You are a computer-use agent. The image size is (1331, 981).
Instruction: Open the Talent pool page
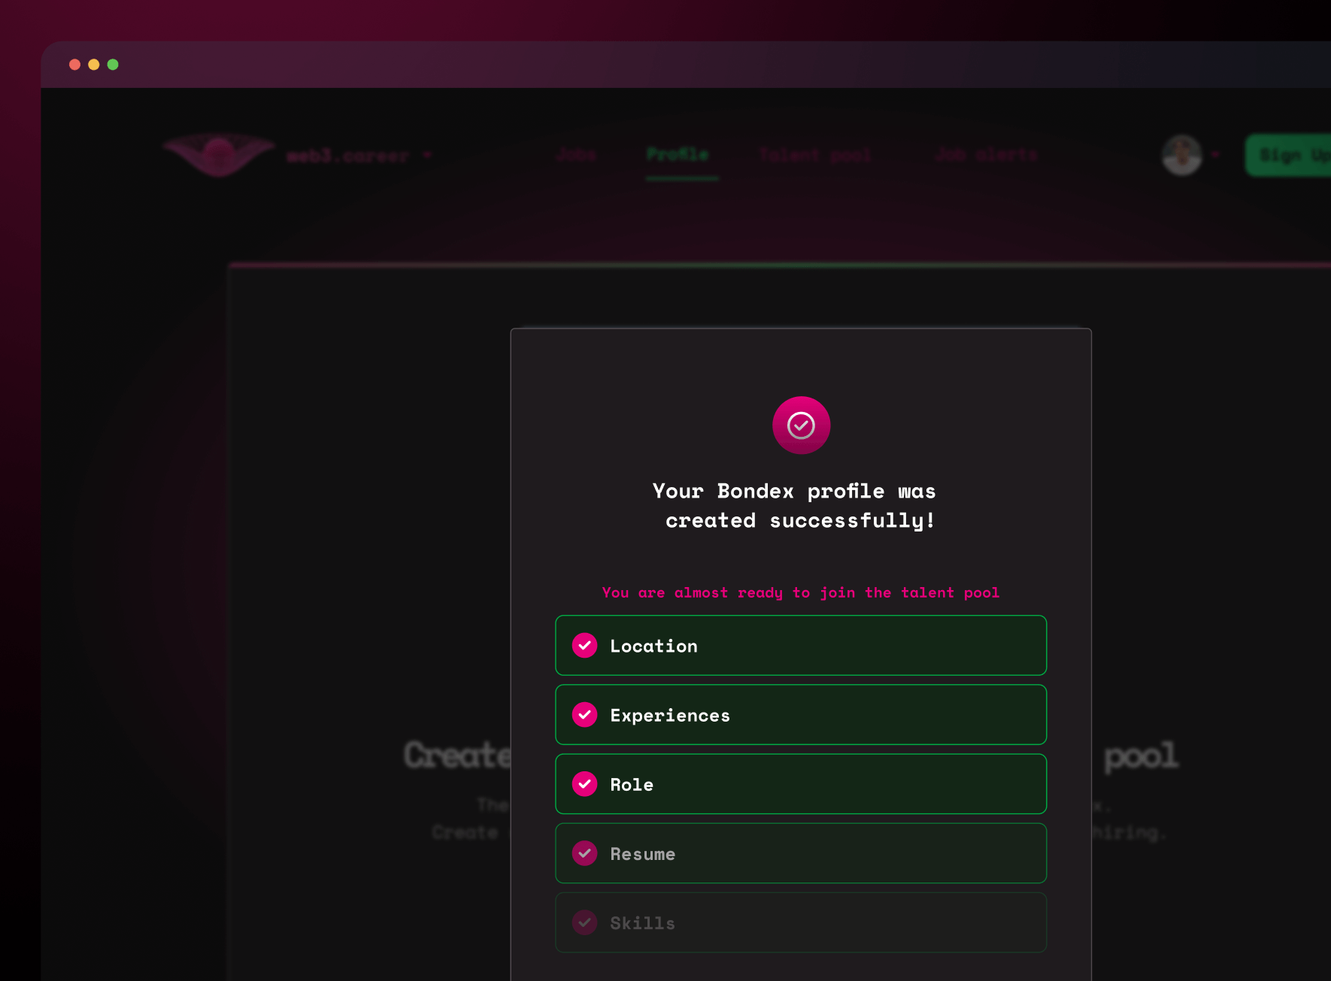tap(815, 155)
